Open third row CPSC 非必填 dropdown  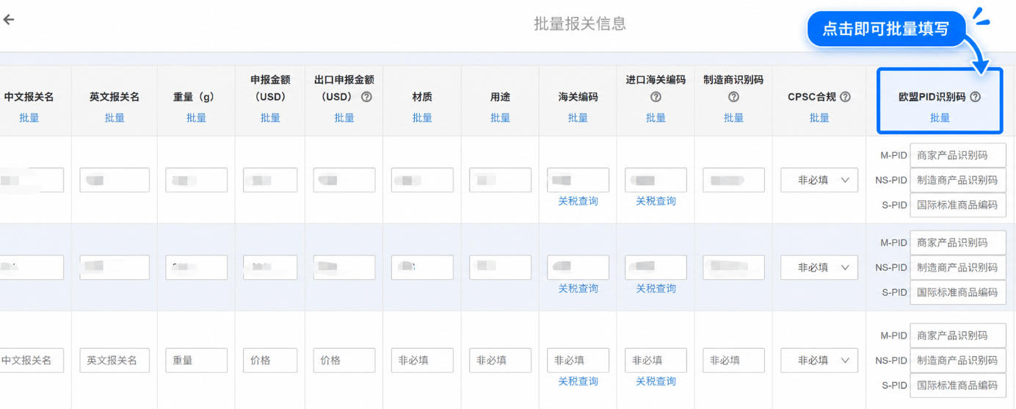coord(819,361)
